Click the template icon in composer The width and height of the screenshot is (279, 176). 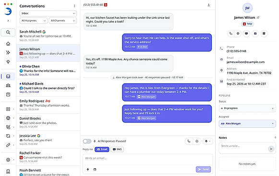(x=95, y=169)
